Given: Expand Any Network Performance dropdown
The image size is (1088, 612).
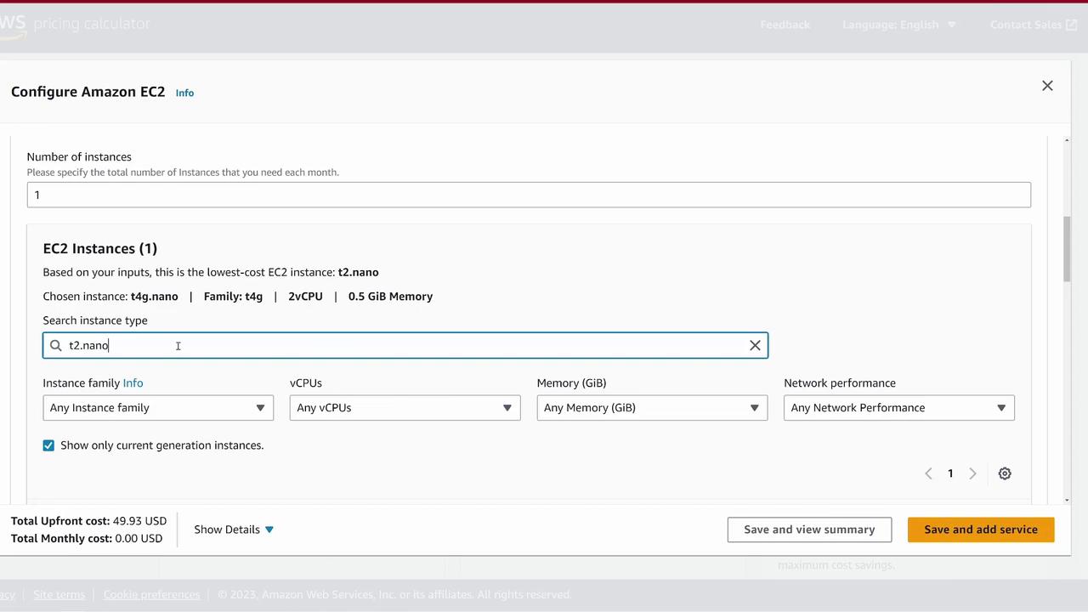Looking at the screenshot, I should [898, 408].
